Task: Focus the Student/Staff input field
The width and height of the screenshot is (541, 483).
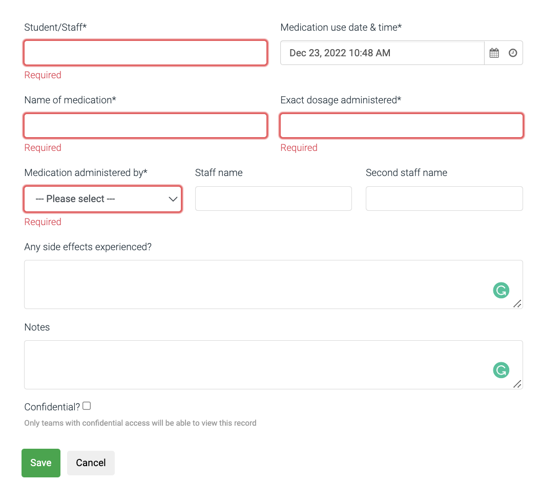Action: click(145, 53)
